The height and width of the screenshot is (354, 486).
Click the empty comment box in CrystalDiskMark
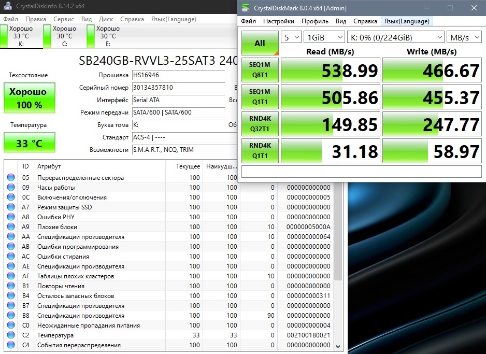pyautogui.click(x=362, y=172)
